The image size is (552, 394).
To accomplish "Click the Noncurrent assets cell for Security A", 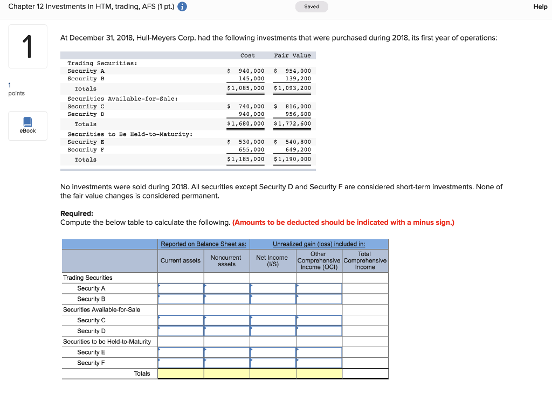I will [x=226, y=288].
